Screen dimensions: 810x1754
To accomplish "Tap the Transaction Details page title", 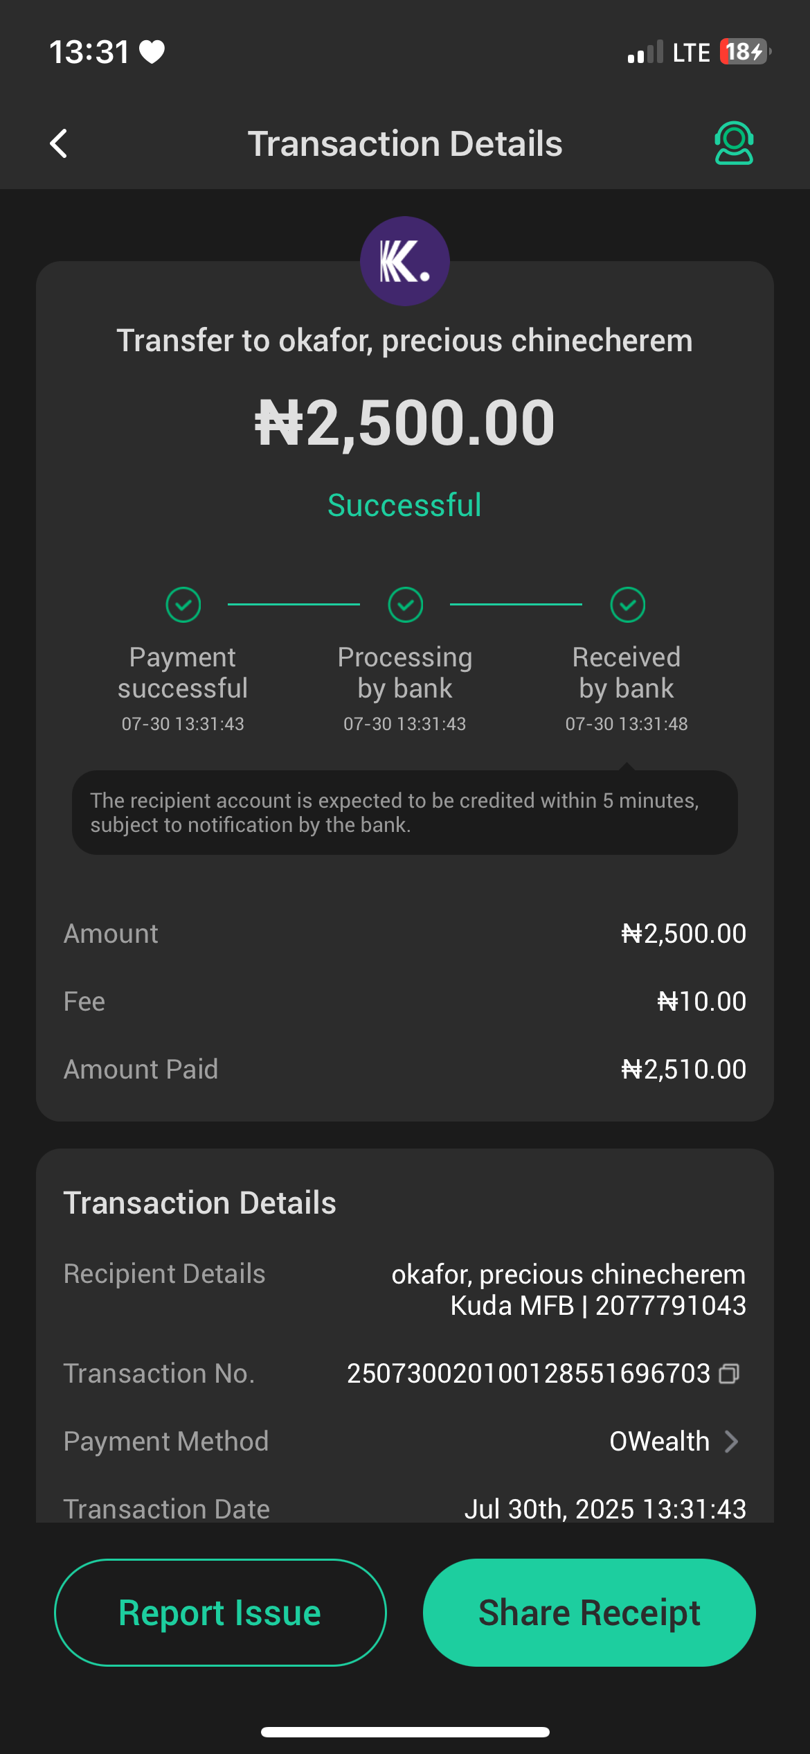I will (405, 143).
